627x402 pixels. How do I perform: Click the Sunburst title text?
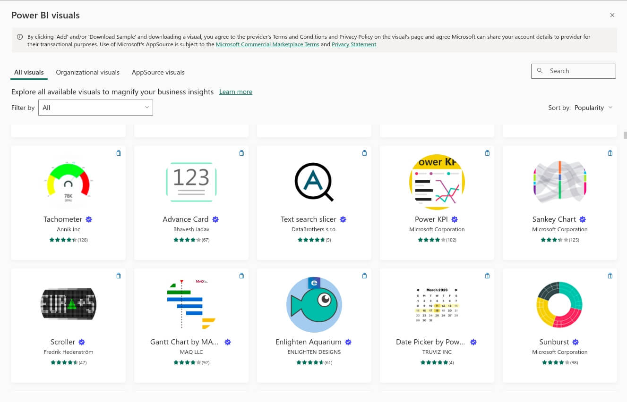point(554,342)
